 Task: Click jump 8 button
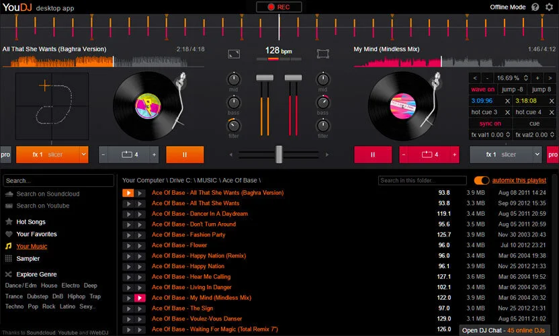click(x=541, y=89)
